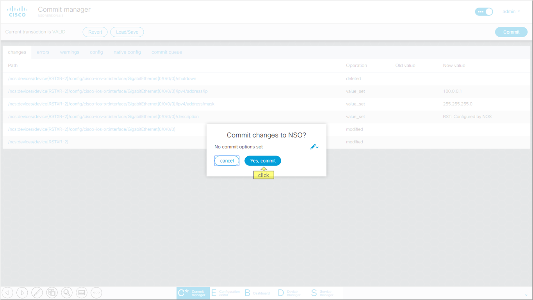Open the ipv4/address/mask path link

pos(111,104)
